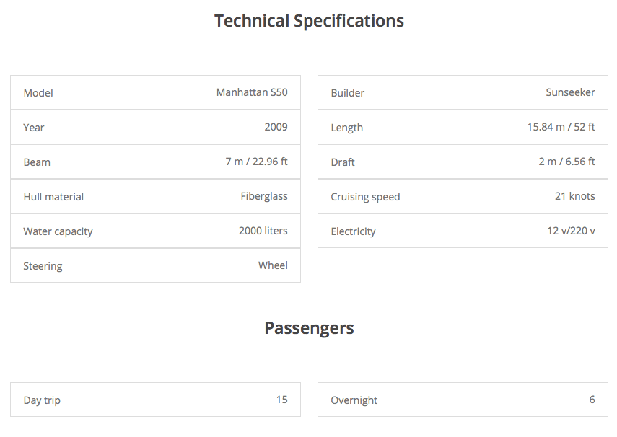Click the Builder label
This screenshot has width=617, height=437.
click(347, 93)
